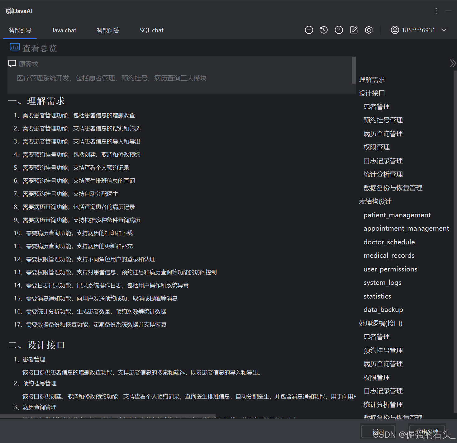Open settings with the hexagon gear icon
The width and height of the screenshot is (457, 443).
tap(369, 30)
